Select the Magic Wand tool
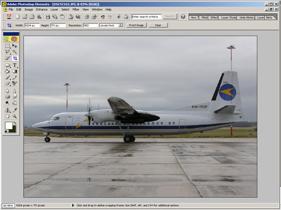 pyautogui.click(x=15, y=52)
